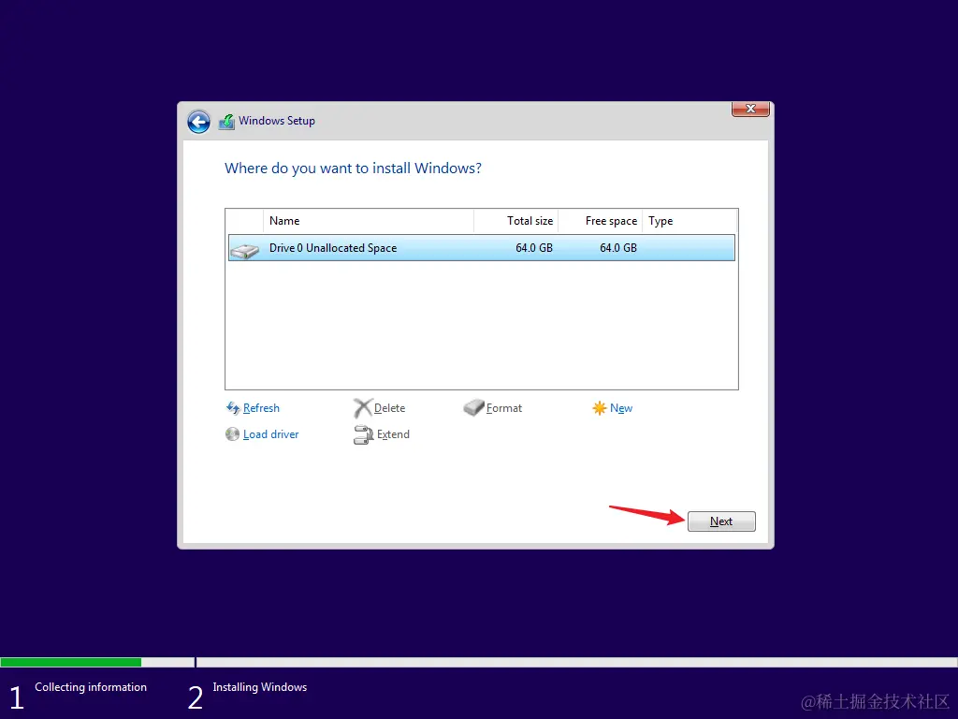
Task: Select Drive 0 Unallocated Space row
Action: click(482, 247)
